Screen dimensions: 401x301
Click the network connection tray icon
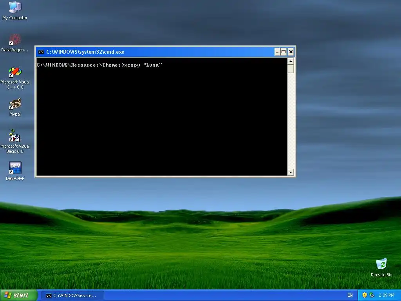pyautogui.click(x=372, y=295)
